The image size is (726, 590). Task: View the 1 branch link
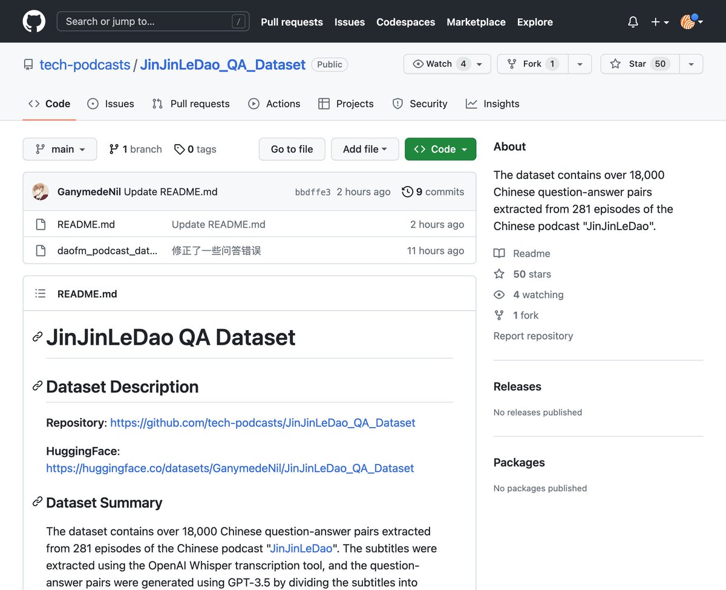[136, 149]
